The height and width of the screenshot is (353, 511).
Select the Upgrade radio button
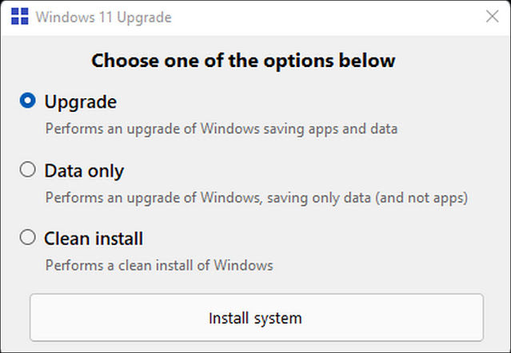point(28,101)
